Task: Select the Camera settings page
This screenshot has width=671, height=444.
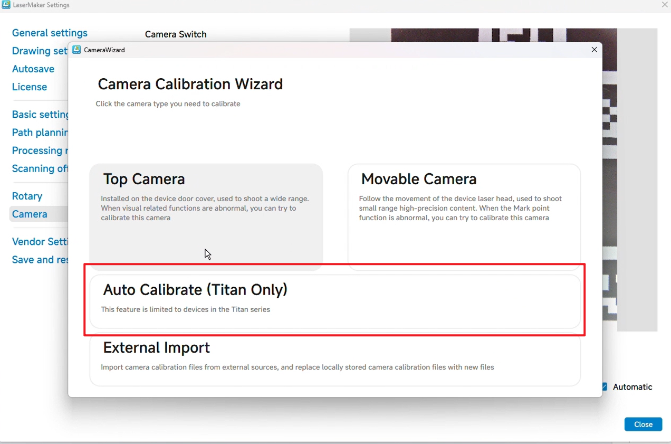Action: point(39,214)
